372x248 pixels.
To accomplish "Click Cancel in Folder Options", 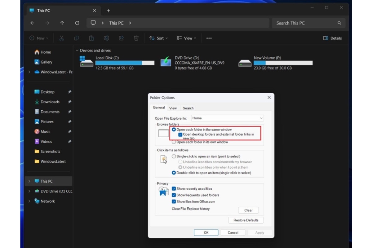I will (233, 232).
